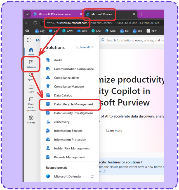179x190 pixels.
Task: Click the app launcher waffle icon
Action: 29,40
